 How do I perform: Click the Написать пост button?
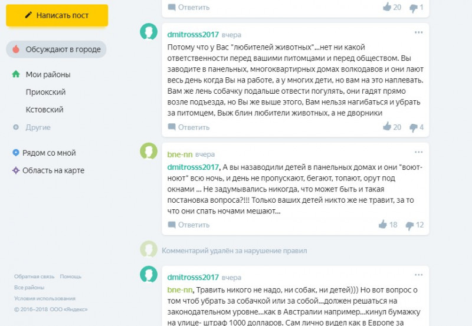(x=57, y=15)
